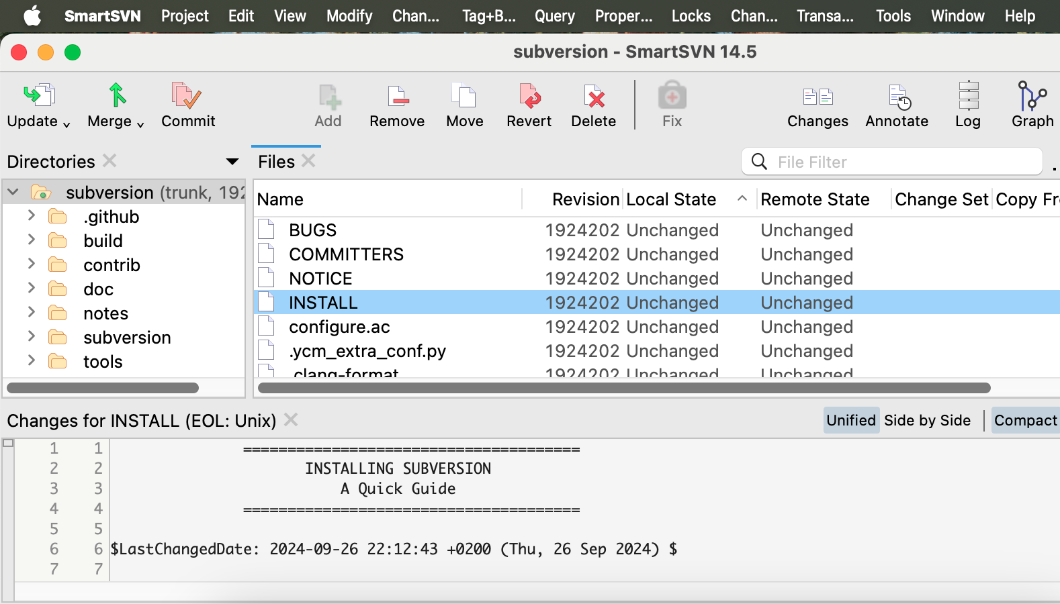The image size is (1060, 604).
Task: Open the Update dropdown arrow
Action: pyautogui.click(x=67, y=124)
